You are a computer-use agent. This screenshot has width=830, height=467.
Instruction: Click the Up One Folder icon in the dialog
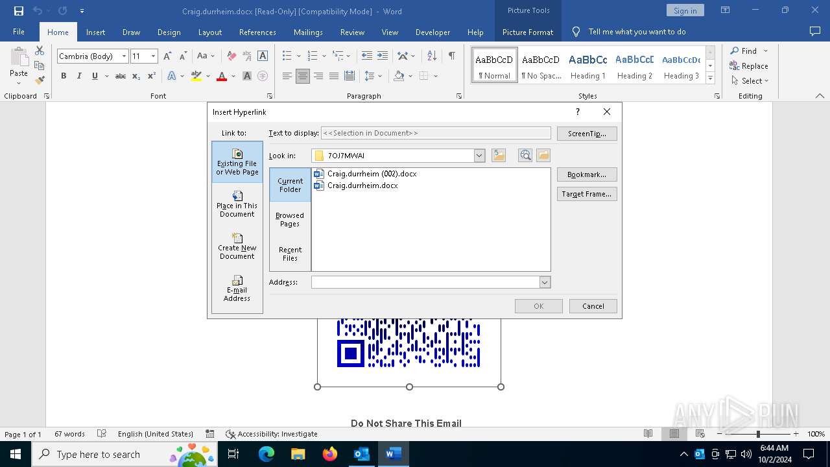click(x=499, y=156)
